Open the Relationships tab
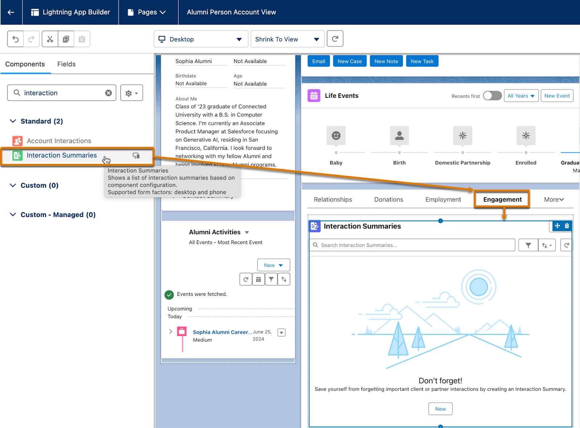This screenshot has height=428, width=580. tap(333, 200)
